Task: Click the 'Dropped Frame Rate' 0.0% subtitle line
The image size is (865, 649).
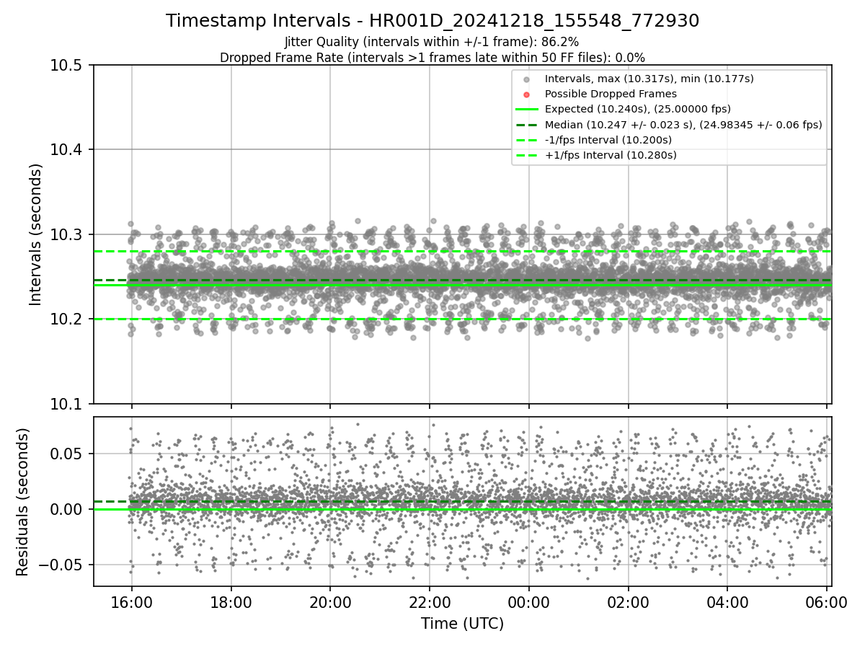Action: tap(432, 57)
